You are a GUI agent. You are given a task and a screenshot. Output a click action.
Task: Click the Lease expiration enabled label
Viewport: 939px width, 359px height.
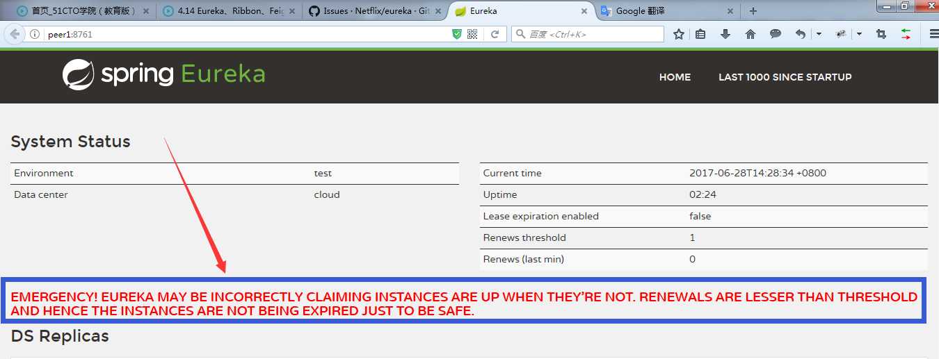(x=541, y=216)
